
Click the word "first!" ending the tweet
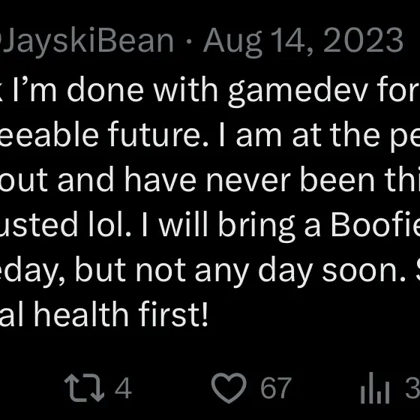(173, 313)
